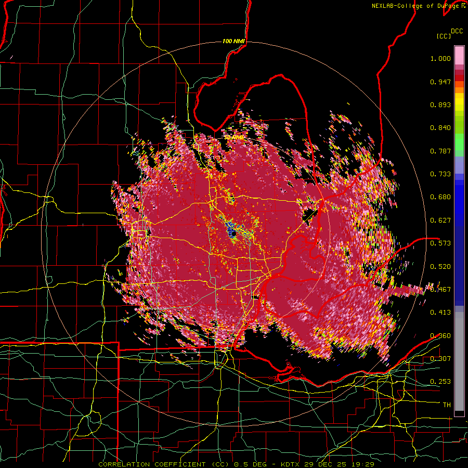Click the 100 NMI range ring label
The image size is (468, 468).
233,41
